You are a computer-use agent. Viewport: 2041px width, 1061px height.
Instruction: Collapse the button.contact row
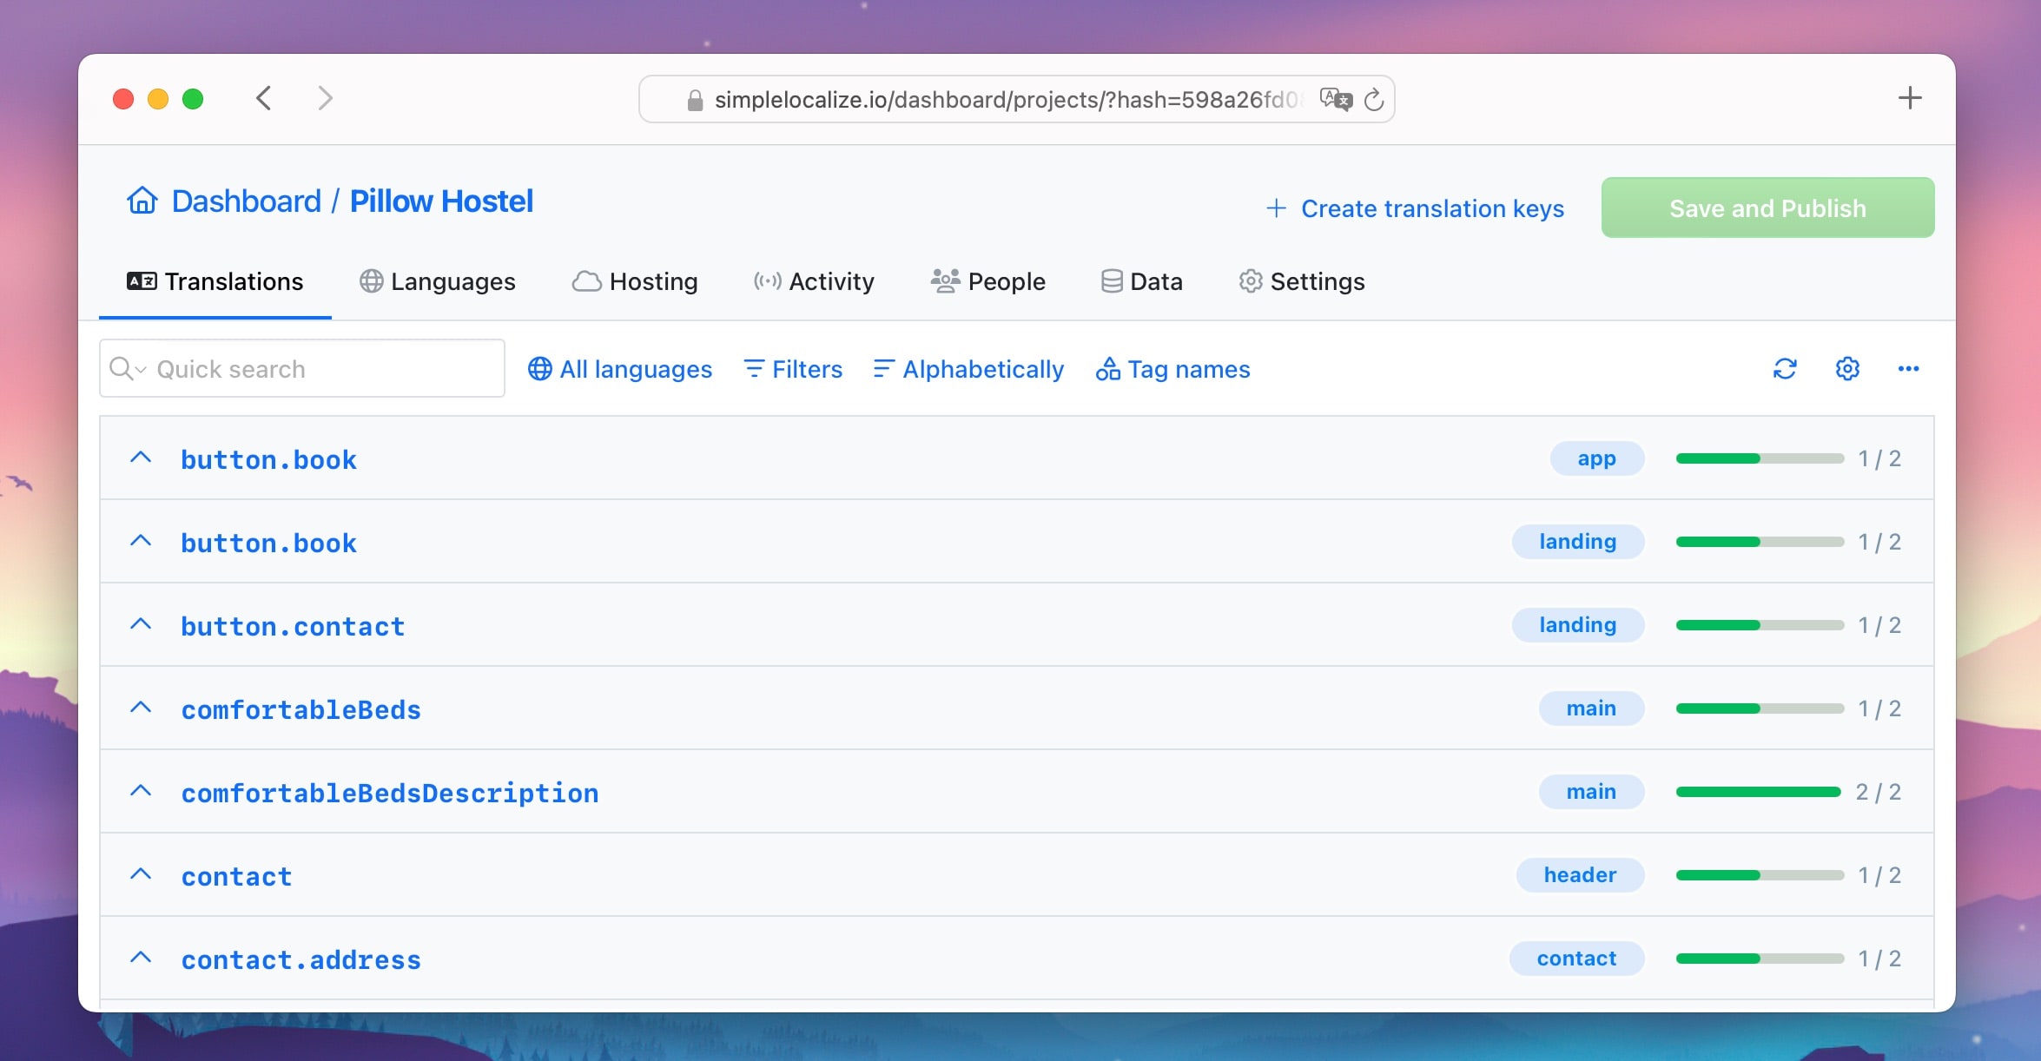[x=141, y=624]
